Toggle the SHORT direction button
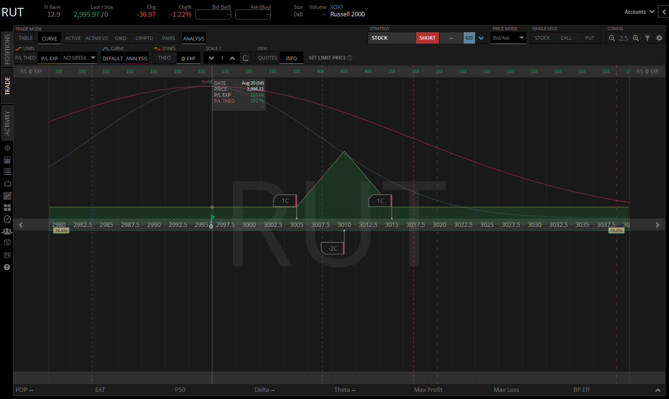This screenshot has width=669, height=399. pyautogui.click(x=427, y=38)
